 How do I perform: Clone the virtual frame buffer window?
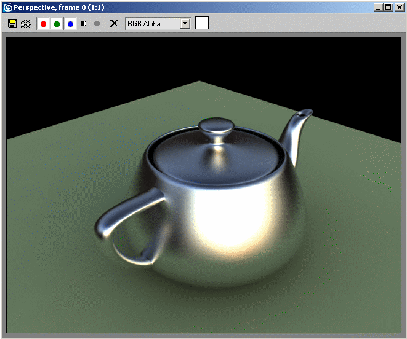click(26, 24)
